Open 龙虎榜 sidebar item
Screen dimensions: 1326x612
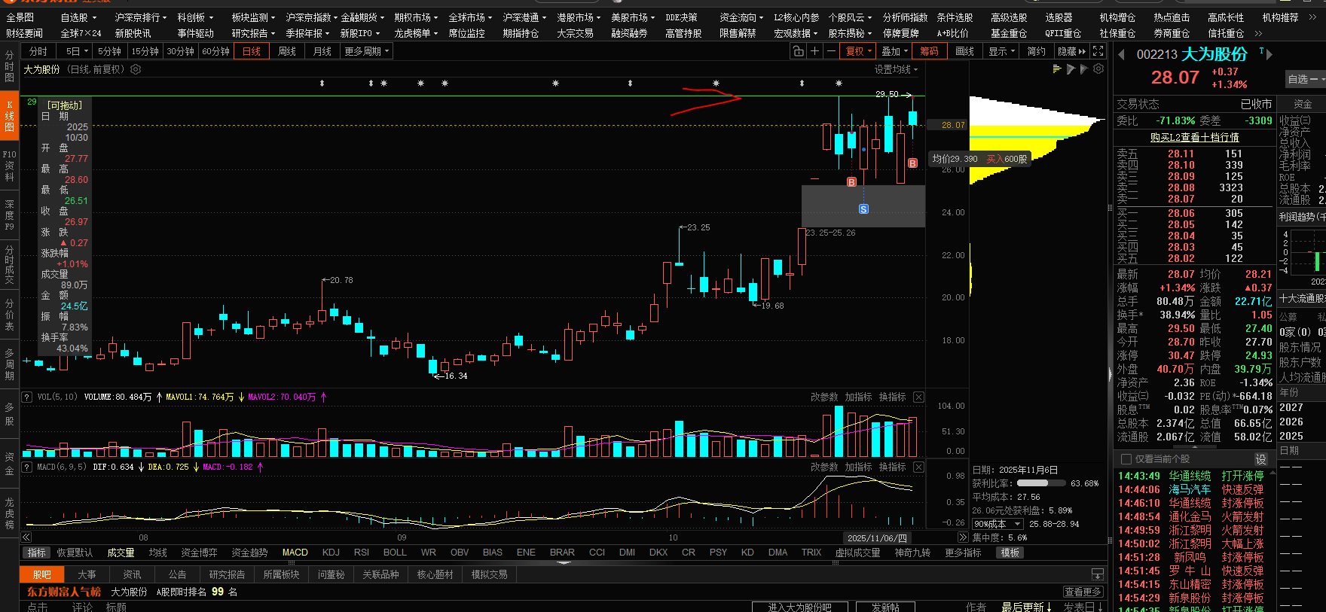(9, 513)
